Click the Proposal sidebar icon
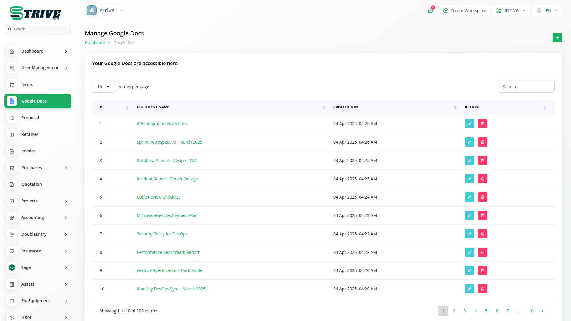 [12, 118]
